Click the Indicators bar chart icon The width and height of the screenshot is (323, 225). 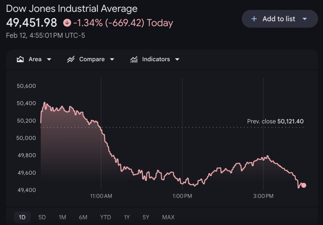pyautogui.click(x=134, y=59)
